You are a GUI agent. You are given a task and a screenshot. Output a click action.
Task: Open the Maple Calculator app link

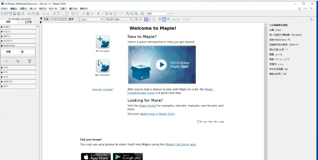point(180,144)
